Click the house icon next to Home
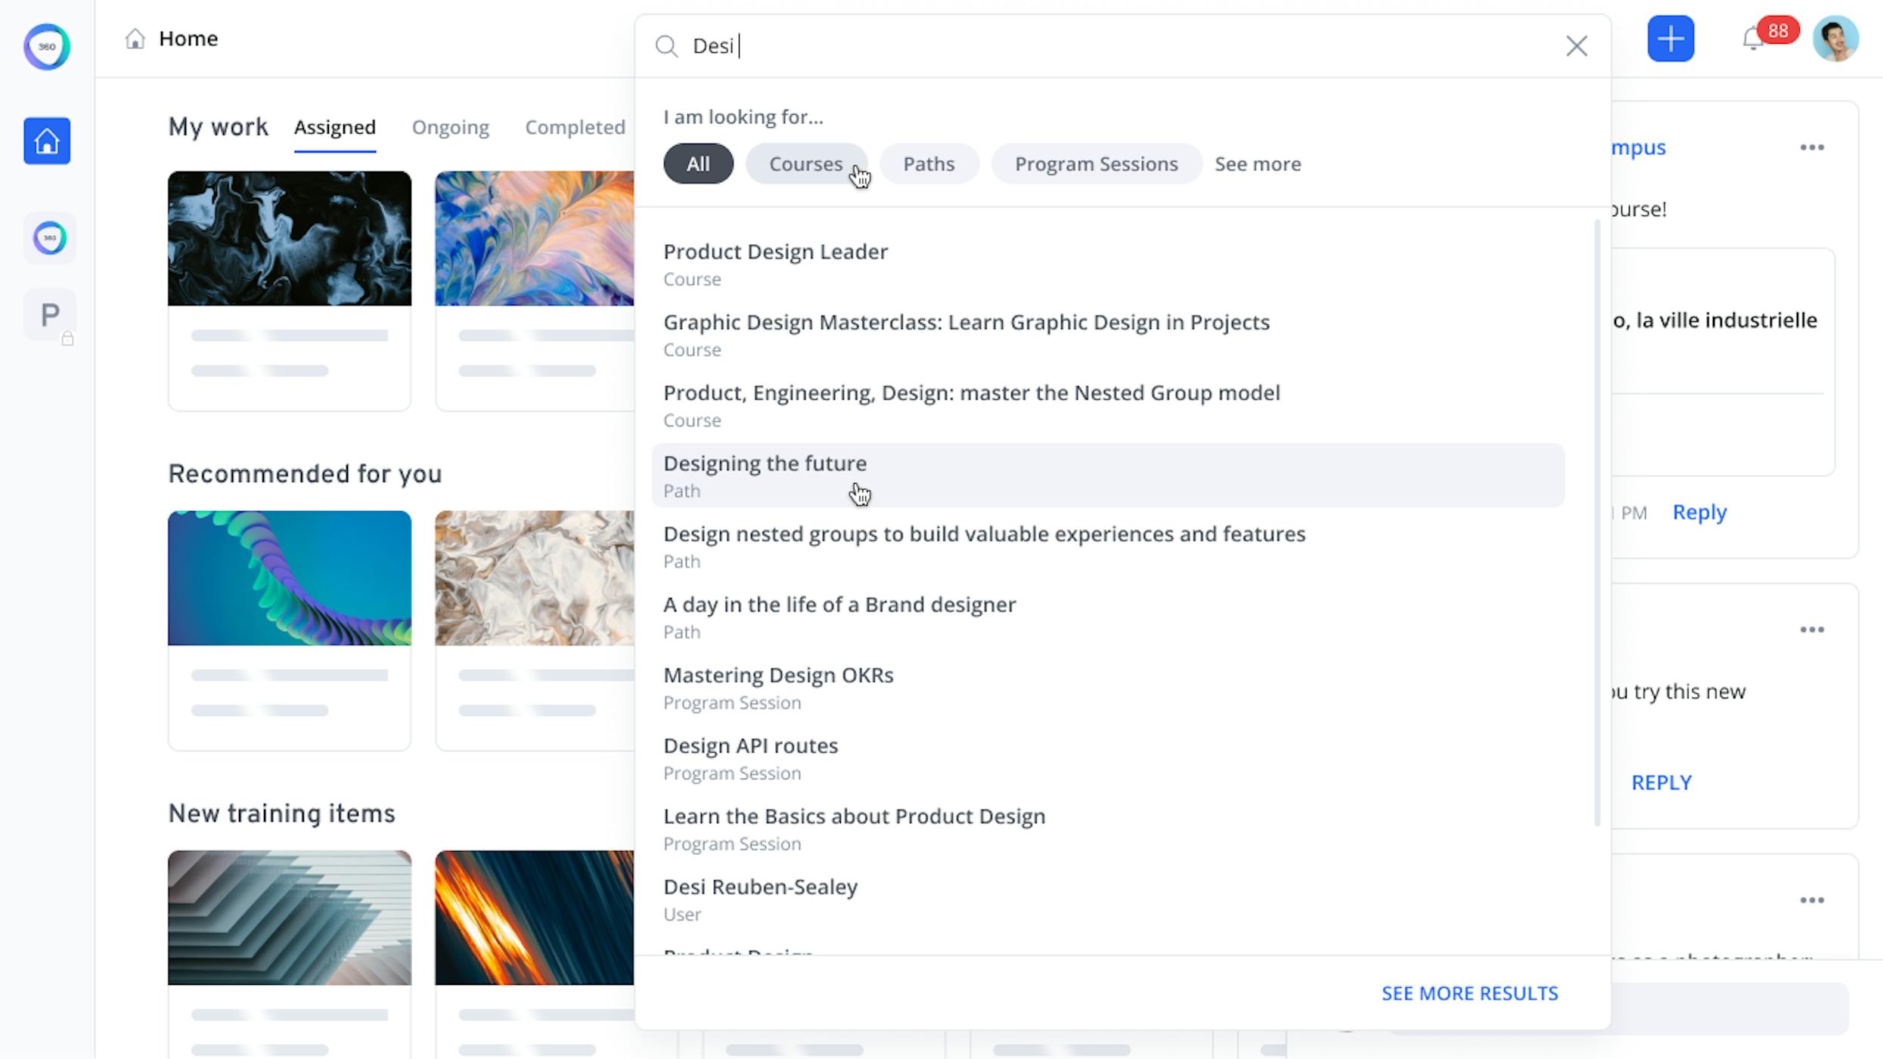Viewport: 1883px width, 1059px height. coord(135,39)
